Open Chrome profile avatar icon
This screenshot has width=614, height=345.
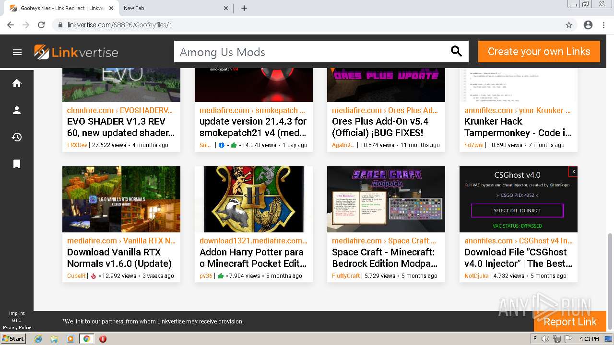tap(588, 25)
